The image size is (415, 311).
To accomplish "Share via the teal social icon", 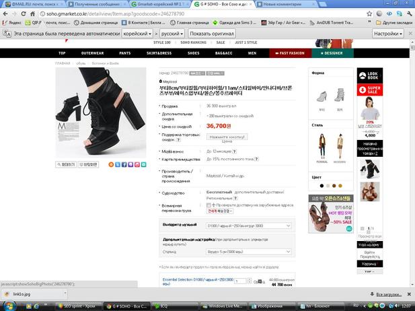I will (144, 165).
